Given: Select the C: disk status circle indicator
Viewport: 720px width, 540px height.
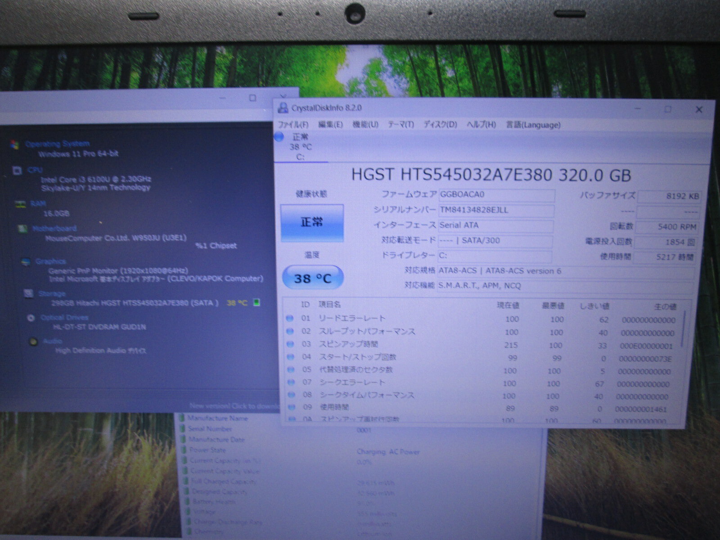Looking at the screenshot, I should click(279, 137).
